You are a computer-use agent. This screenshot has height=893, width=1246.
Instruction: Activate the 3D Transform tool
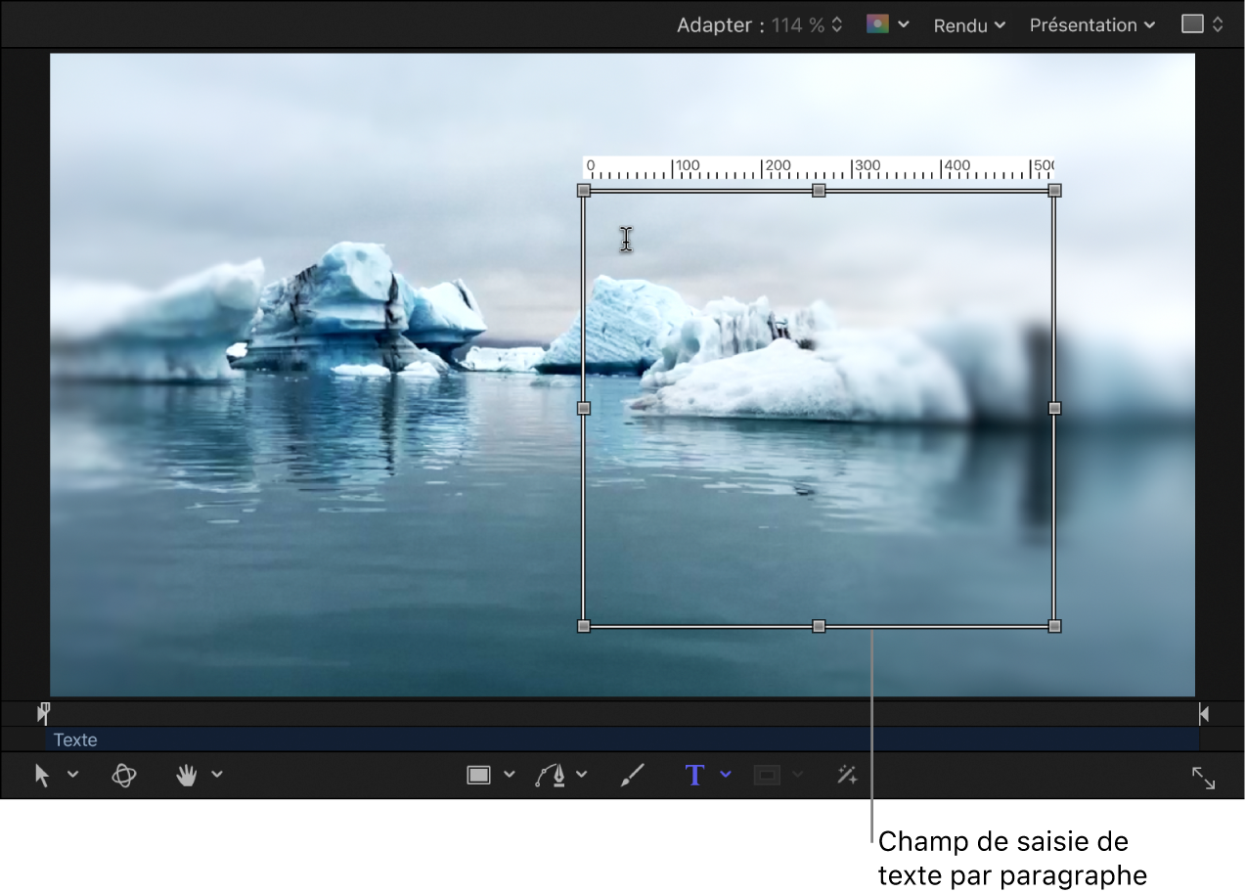tap(124, 776)
